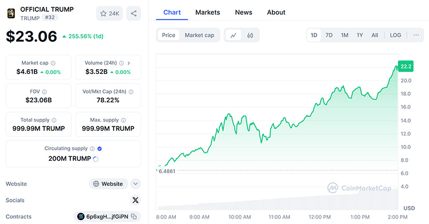Click the circulating supply progress circle
This screenshot has width=429, height=224.
[95, 159]
